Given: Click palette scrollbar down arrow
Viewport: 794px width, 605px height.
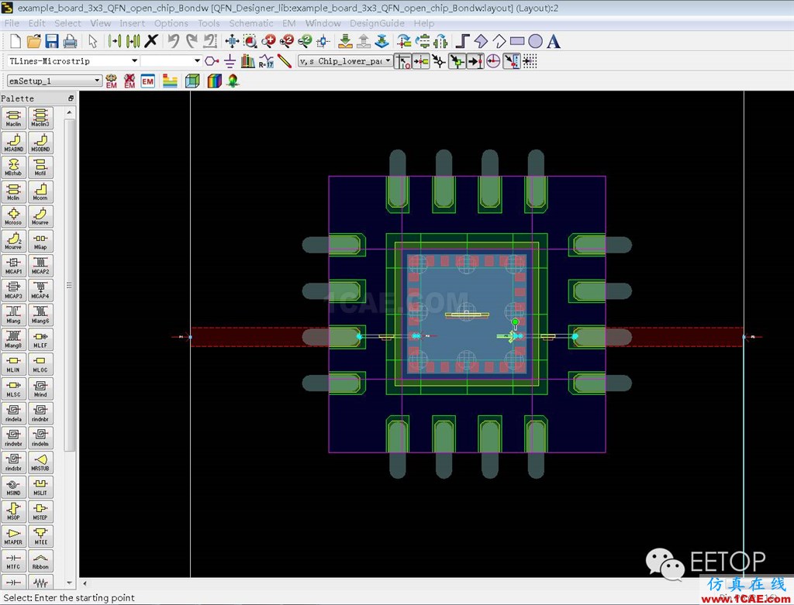Looking at the screenshot, I should coord(70,583).
